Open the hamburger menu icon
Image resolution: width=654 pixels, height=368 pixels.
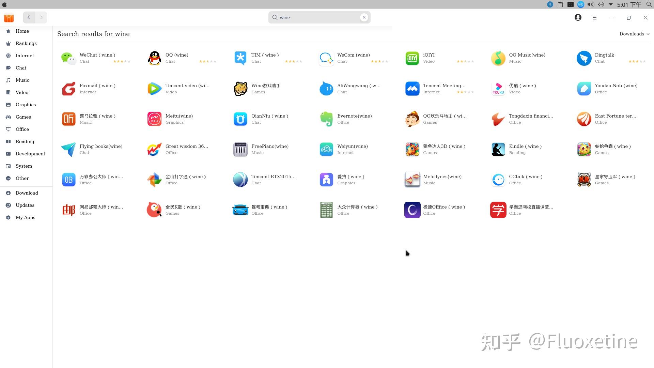[595, 17]
